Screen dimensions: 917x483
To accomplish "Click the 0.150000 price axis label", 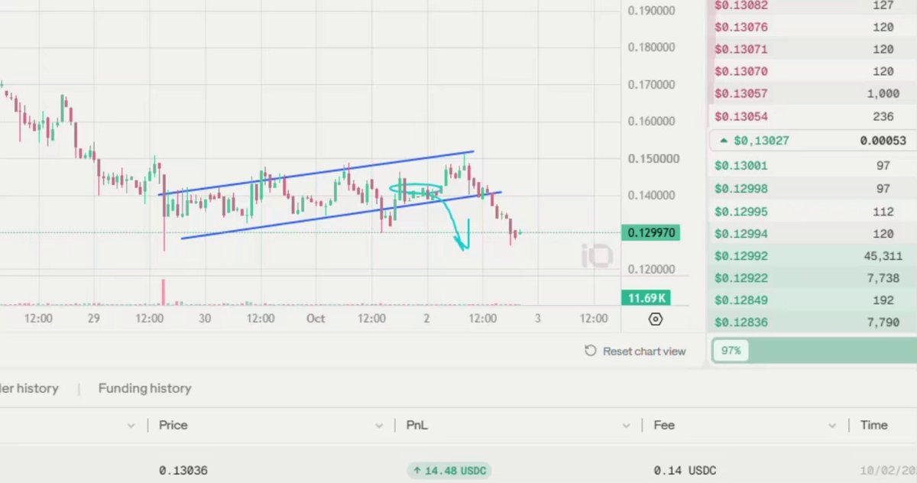I will pyautogui.click(x=653, y=159).
